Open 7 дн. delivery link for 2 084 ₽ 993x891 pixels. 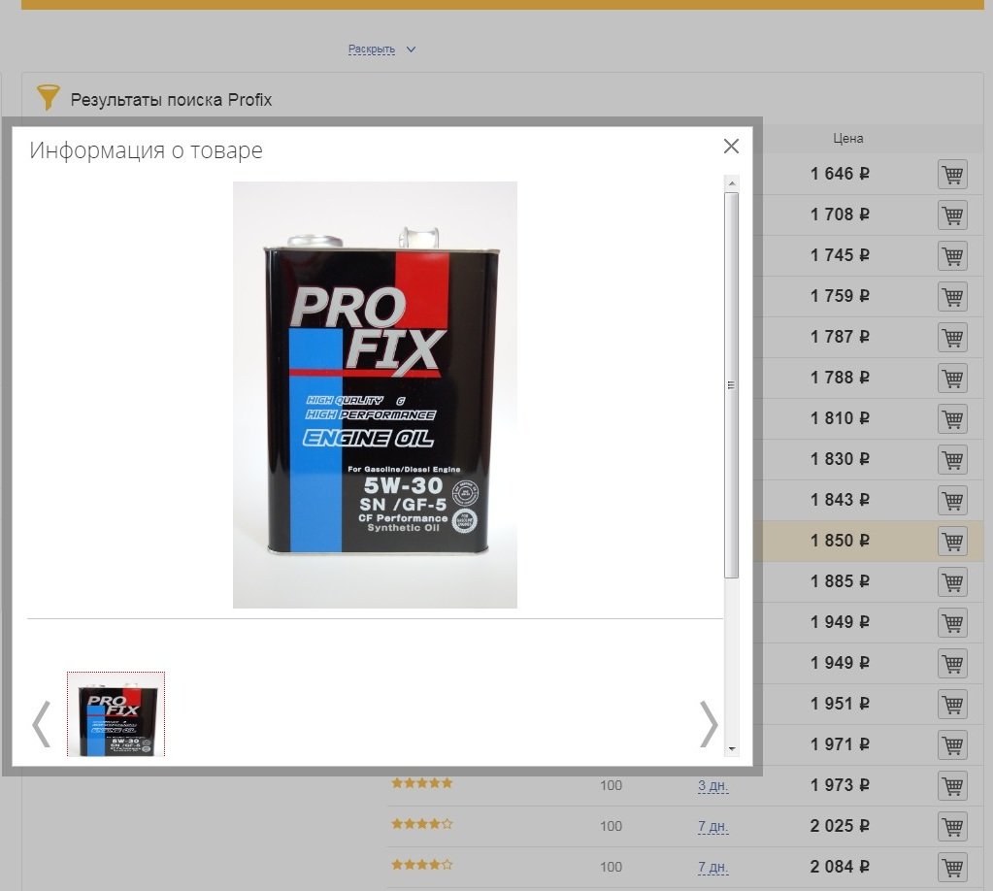pyautogui.click(x=713, y=867)
